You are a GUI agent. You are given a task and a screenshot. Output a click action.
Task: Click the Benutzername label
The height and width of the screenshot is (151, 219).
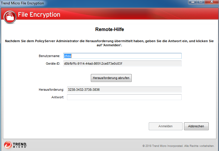pos(49,56)
